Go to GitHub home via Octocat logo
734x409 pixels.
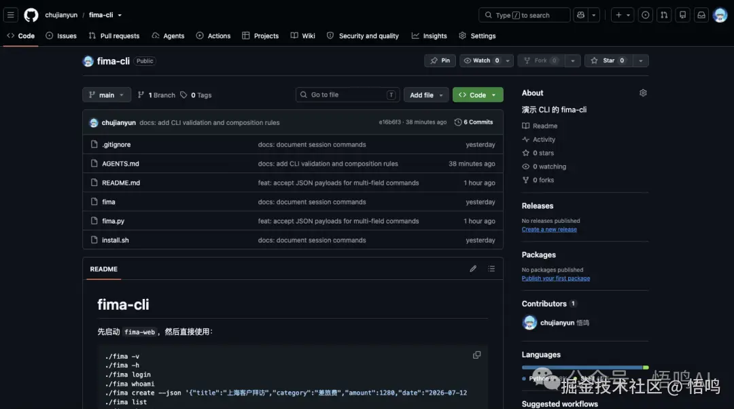pyautogui.click(x=31, y=15)
